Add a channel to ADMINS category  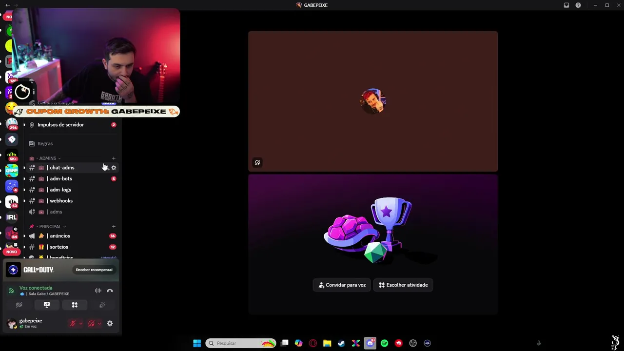[x=114, y=158]
